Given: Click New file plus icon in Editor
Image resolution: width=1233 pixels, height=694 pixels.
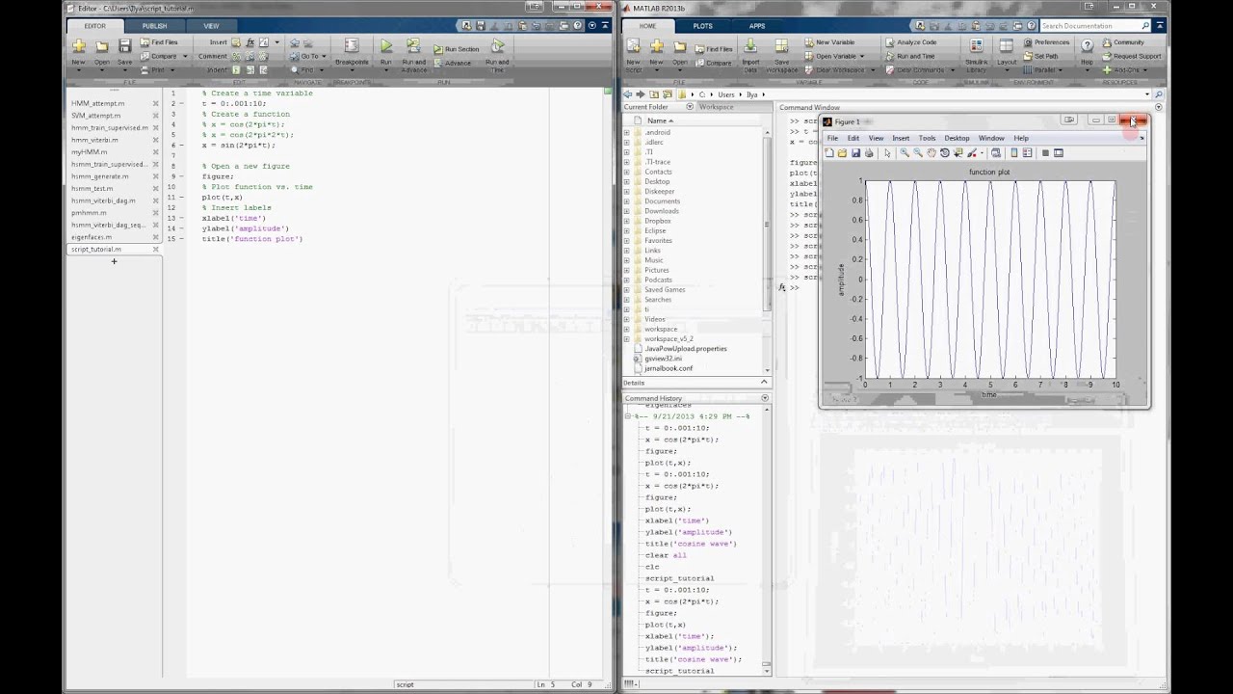Looking at the screenshot, I should (x=78, y=46).
